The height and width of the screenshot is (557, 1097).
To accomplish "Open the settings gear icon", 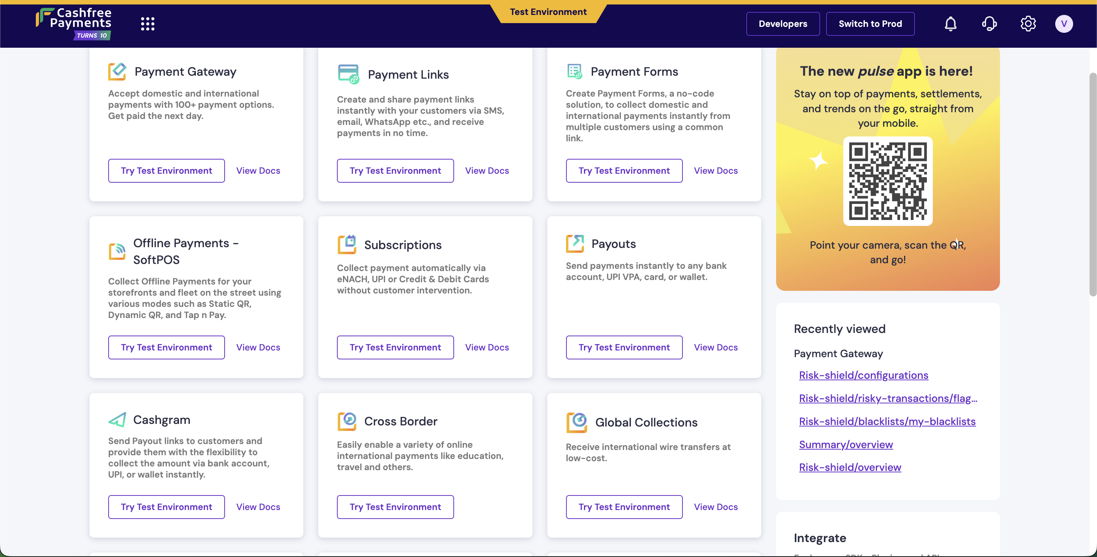I will click(1028, 24).
